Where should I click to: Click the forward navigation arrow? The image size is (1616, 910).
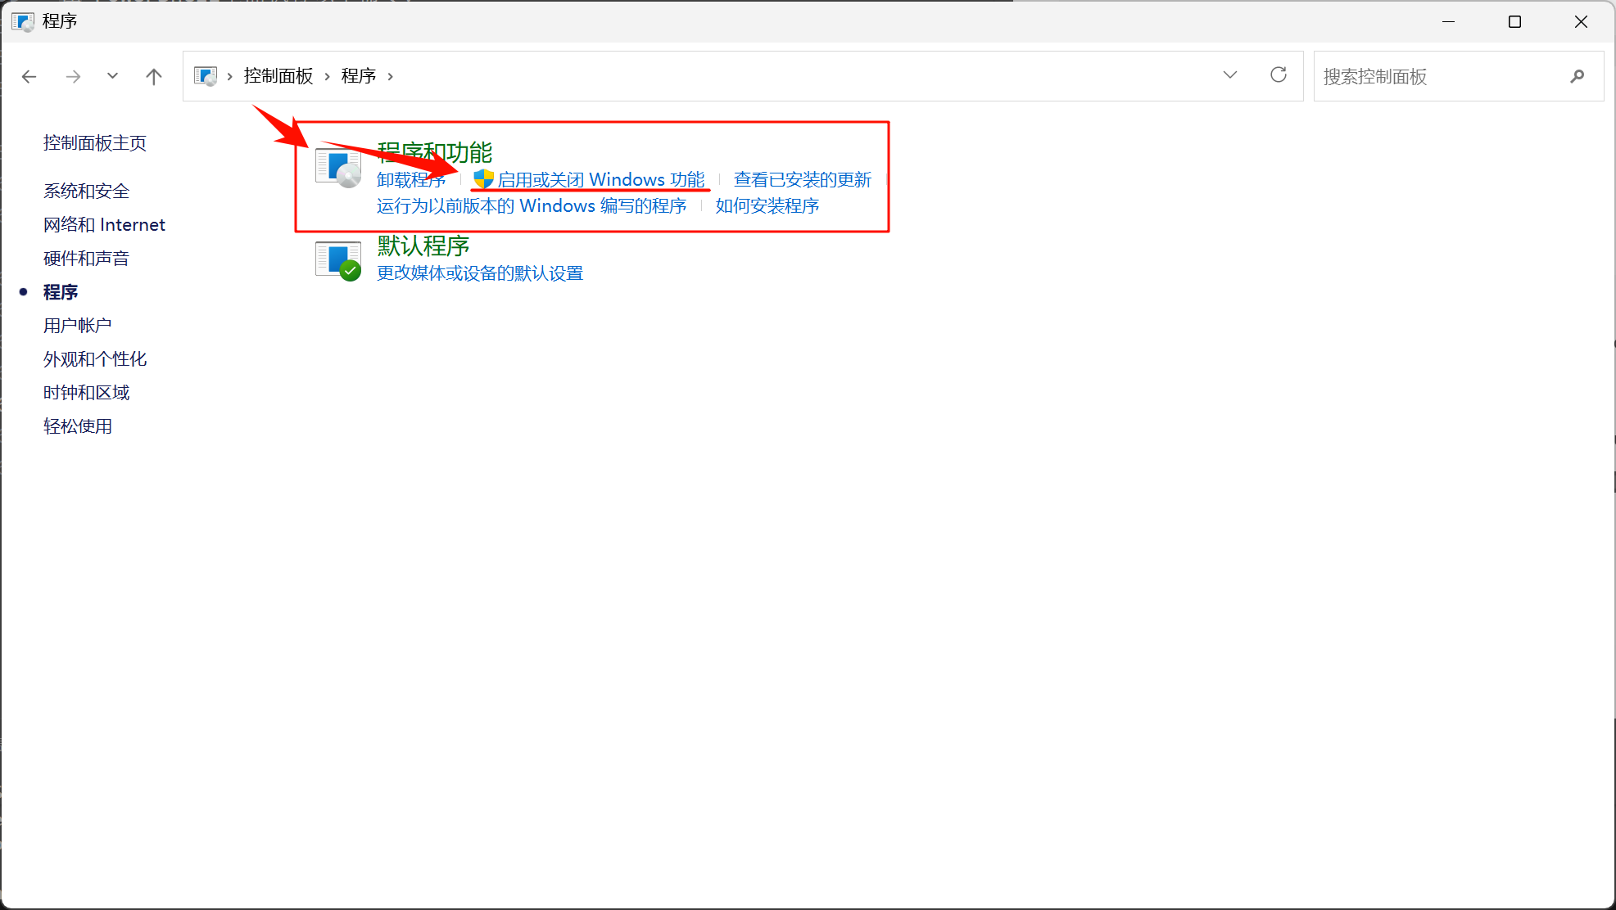[73, 75]
